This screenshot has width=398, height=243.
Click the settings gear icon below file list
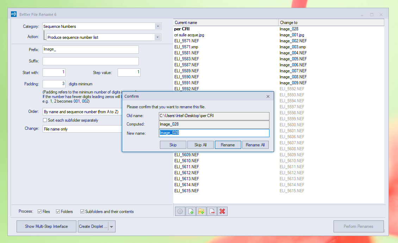[x=180, y=211]
